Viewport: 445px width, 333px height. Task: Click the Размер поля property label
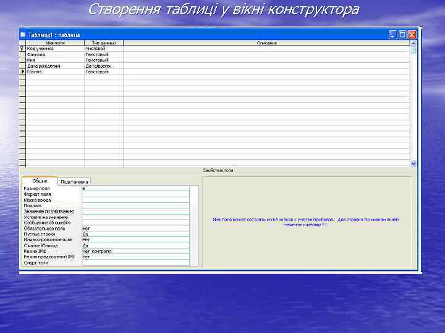36,188
